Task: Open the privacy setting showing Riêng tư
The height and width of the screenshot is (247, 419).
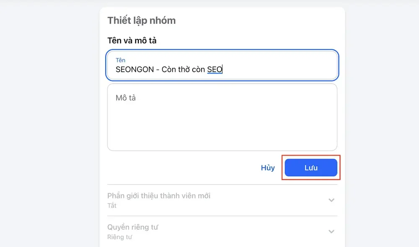Action: 222,231
